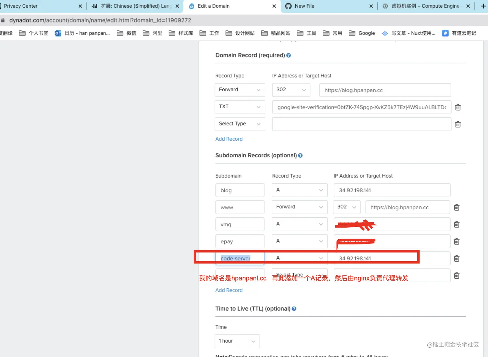Click Add Record under Domain Record
The height and width of the screenshot is (357, 488).
229,139
